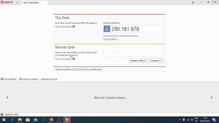Screen dimensions: 219x123
Task: Click the microphone tray icon
Action: click(x=184, y=120)
